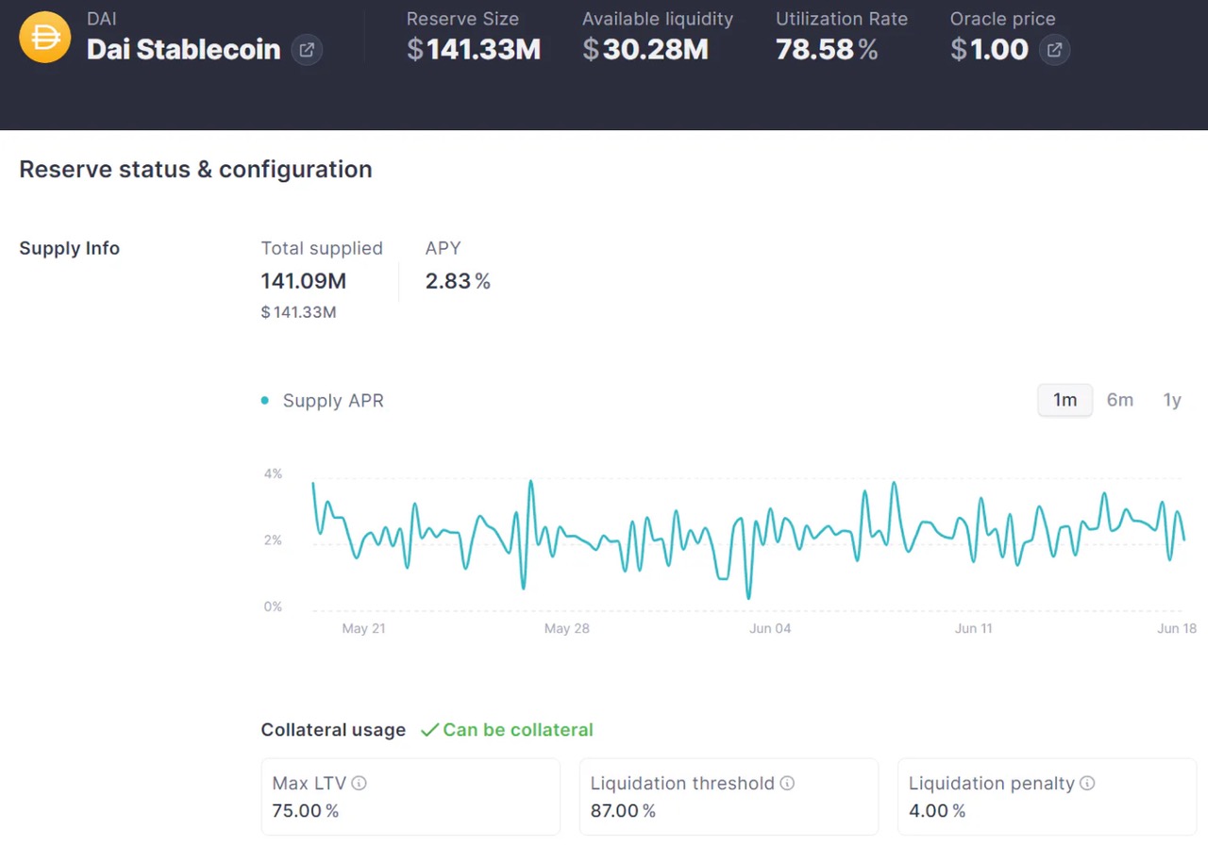1208x845 pixels.
Task: Click Liquidation penalty value 4.00%
Action: coord(937,811)
